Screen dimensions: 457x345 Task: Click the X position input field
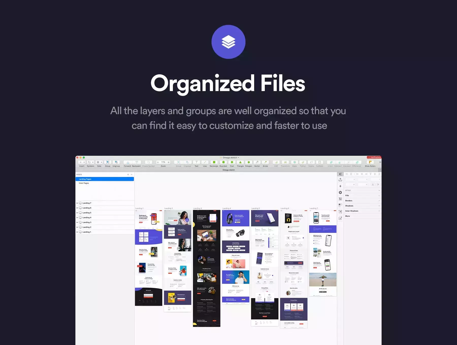click(x=350, y=179)
